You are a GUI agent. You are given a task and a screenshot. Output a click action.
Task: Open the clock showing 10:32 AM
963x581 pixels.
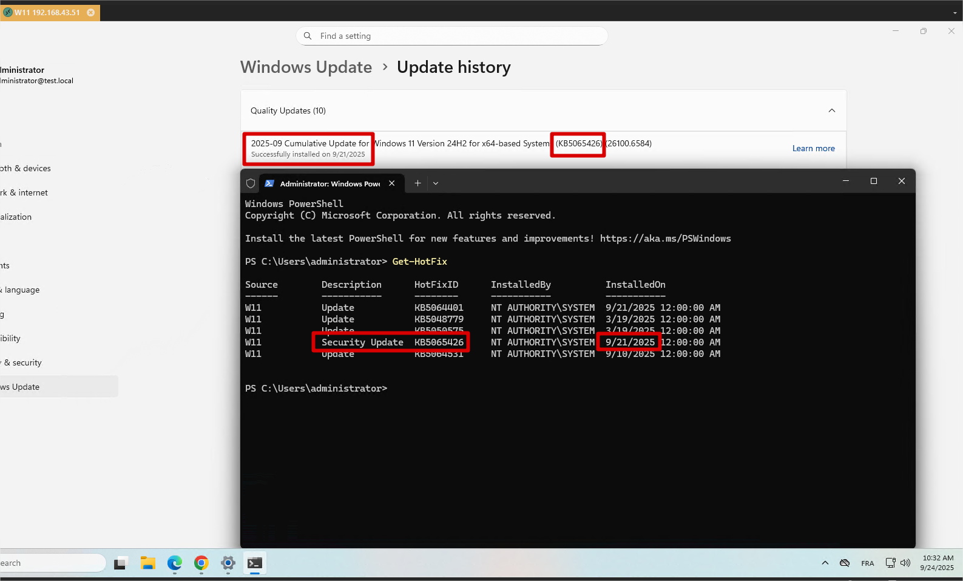coord(938,563)
